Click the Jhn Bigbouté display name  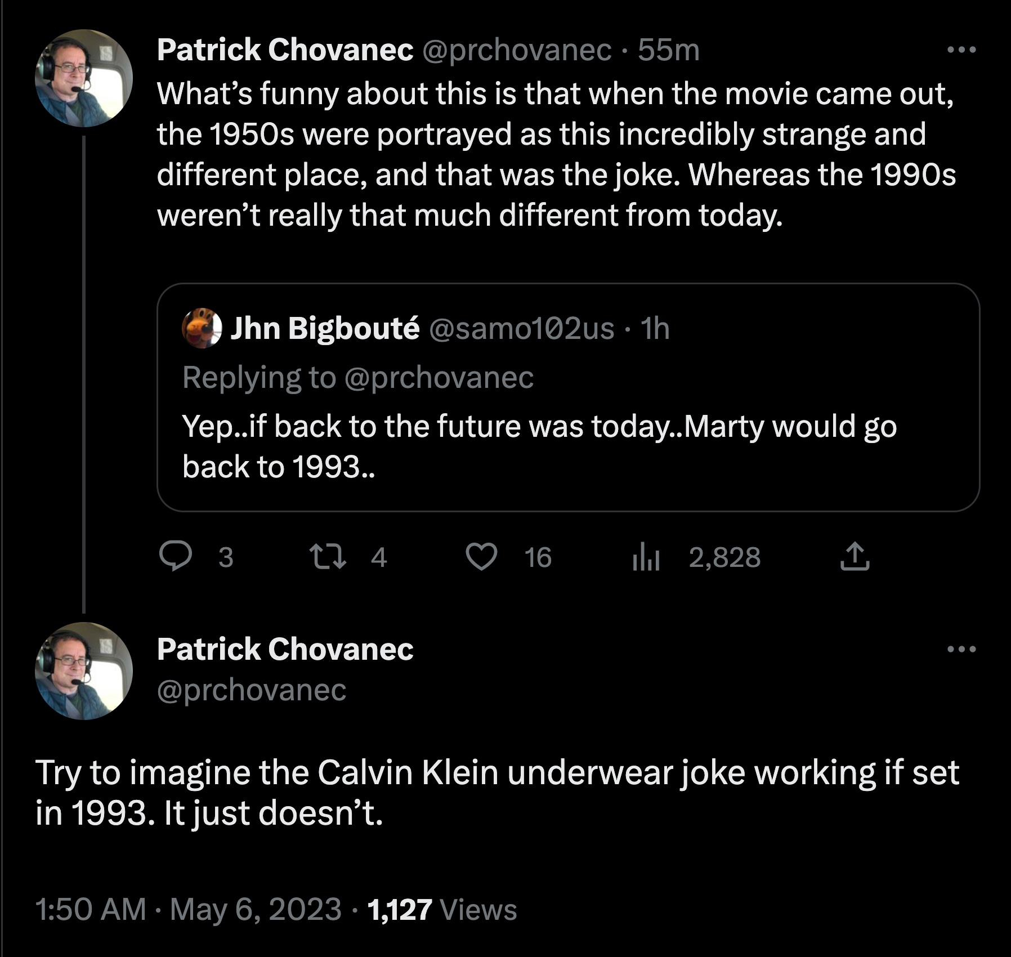325,328
